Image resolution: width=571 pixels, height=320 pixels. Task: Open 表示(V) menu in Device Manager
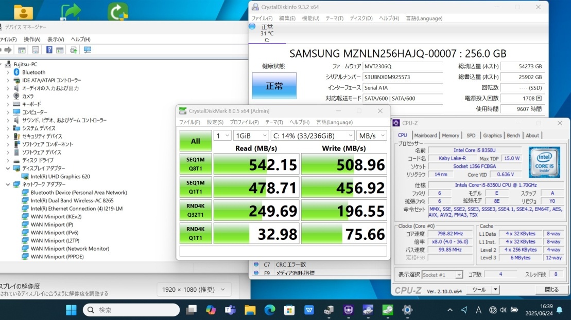point(56,39)
